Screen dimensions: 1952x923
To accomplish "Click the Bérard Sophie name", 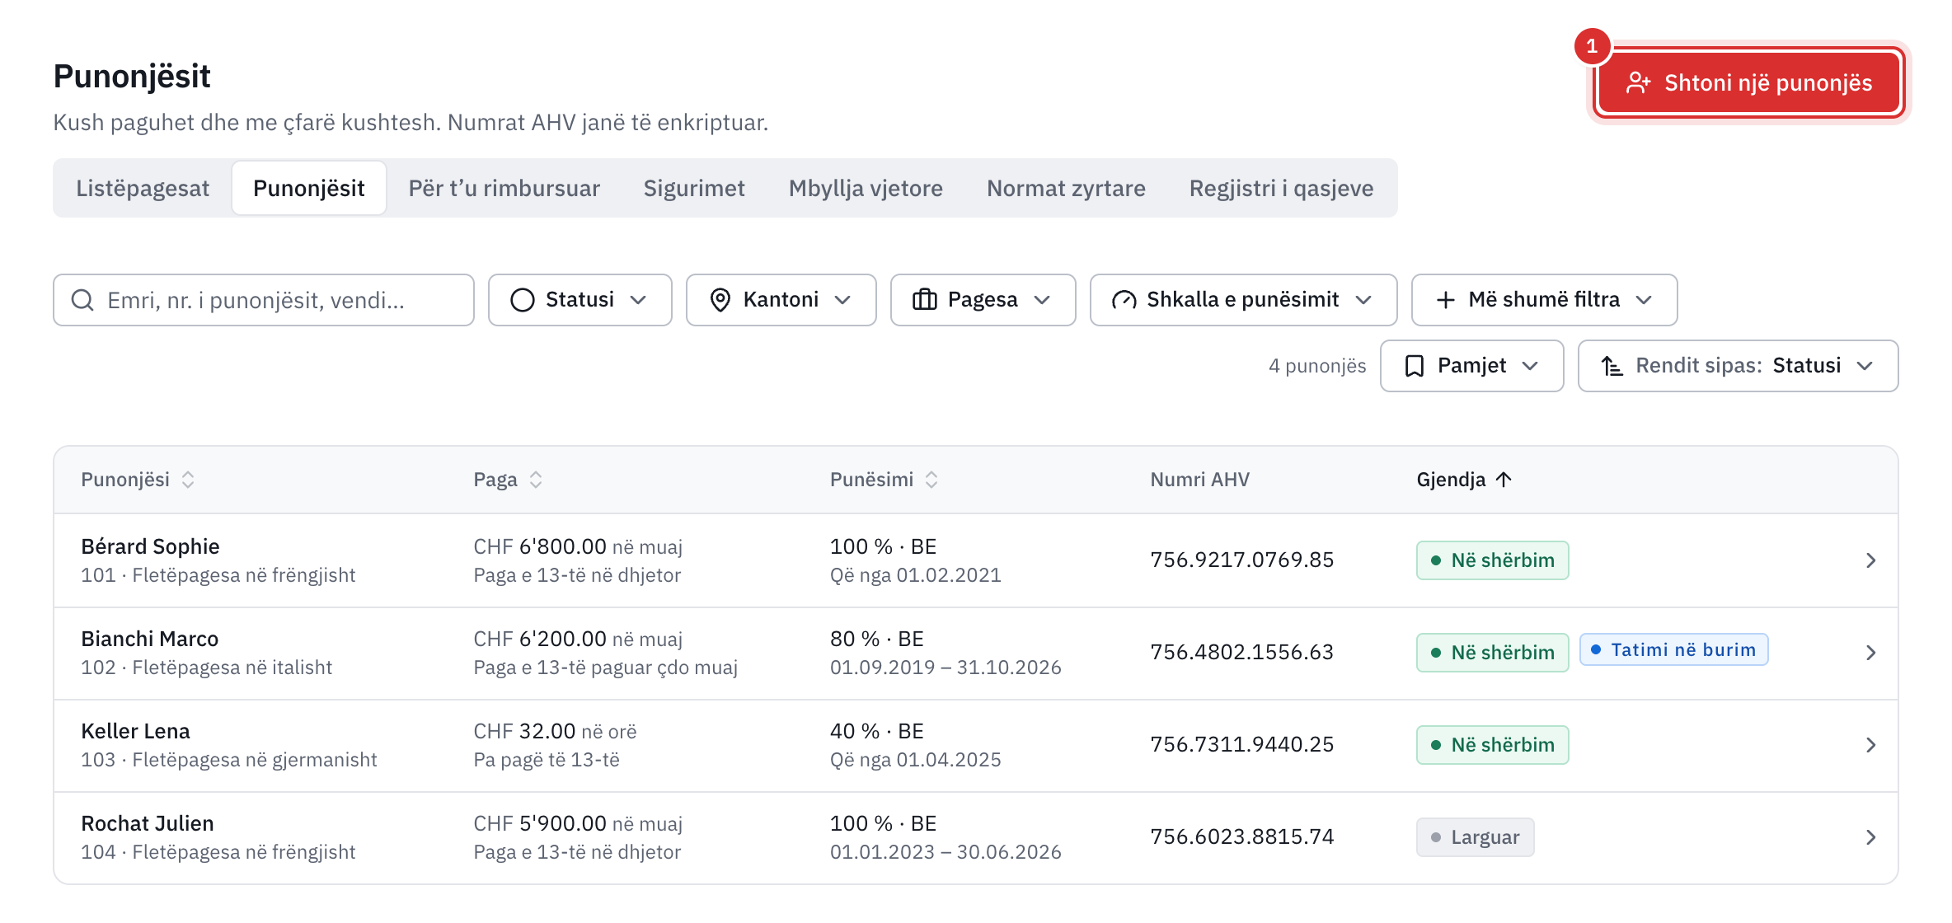I will coord(150,546).
